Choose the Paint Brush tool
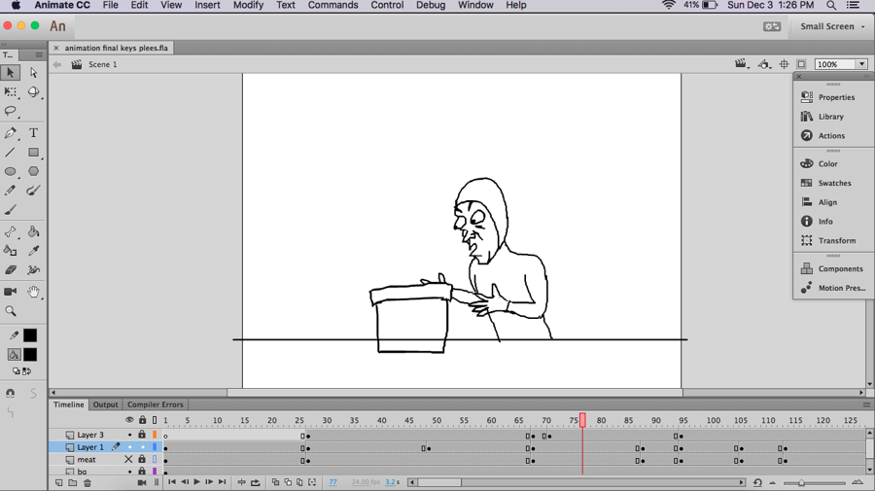Image resolution: width=875 pixels, height=491 pixels. coord(33,191)
